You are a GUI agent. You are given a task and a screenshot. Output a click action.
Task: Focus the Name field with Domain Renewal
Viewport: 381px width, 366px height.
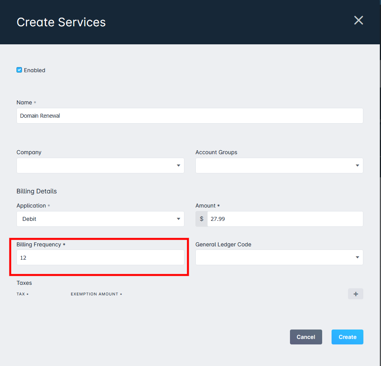[x=190, y=116]
